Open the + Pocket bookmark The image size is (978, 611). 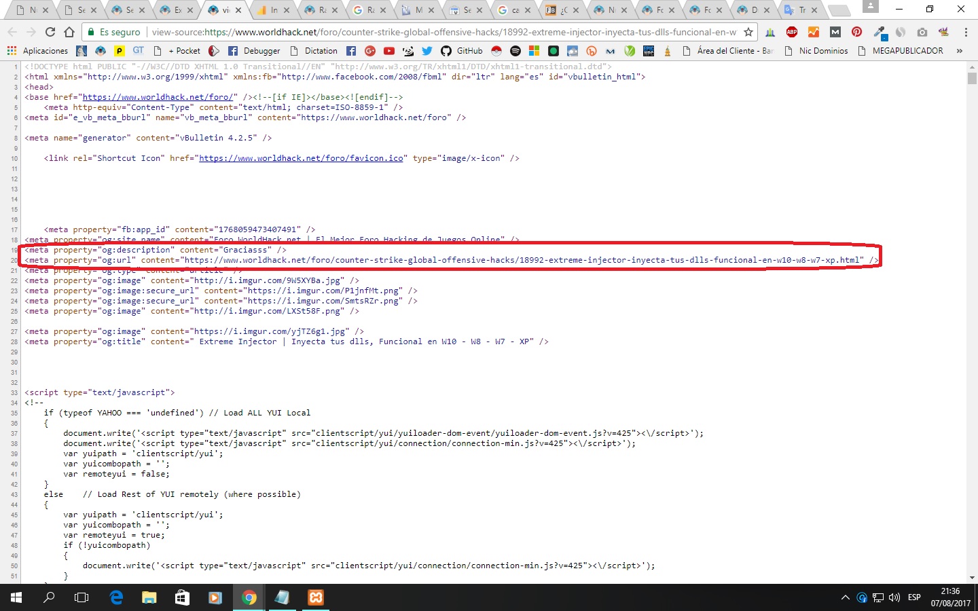pyautogui.click(x=177, y=51)
